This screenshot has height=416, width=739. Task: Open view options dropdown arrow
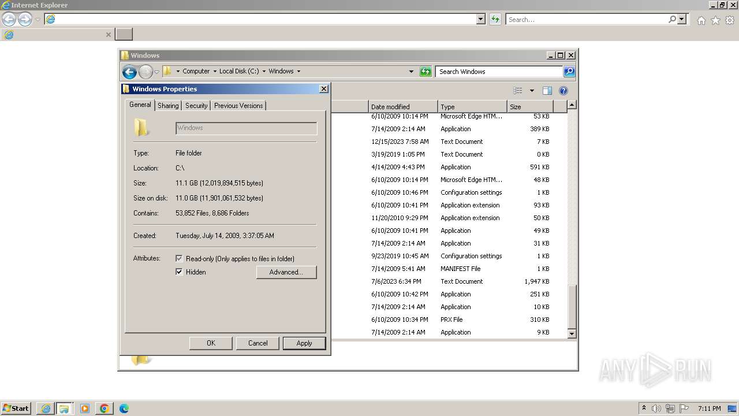[x=532, y=91]
